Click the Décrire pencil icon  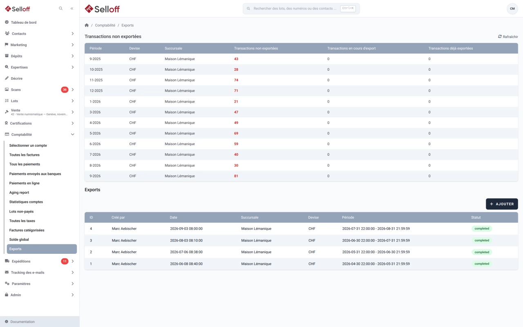click(7, 78)
